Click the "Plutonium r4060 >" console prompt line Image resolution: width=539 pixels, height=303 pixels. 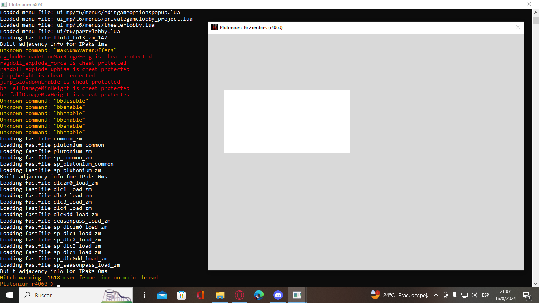coord(27,284)
